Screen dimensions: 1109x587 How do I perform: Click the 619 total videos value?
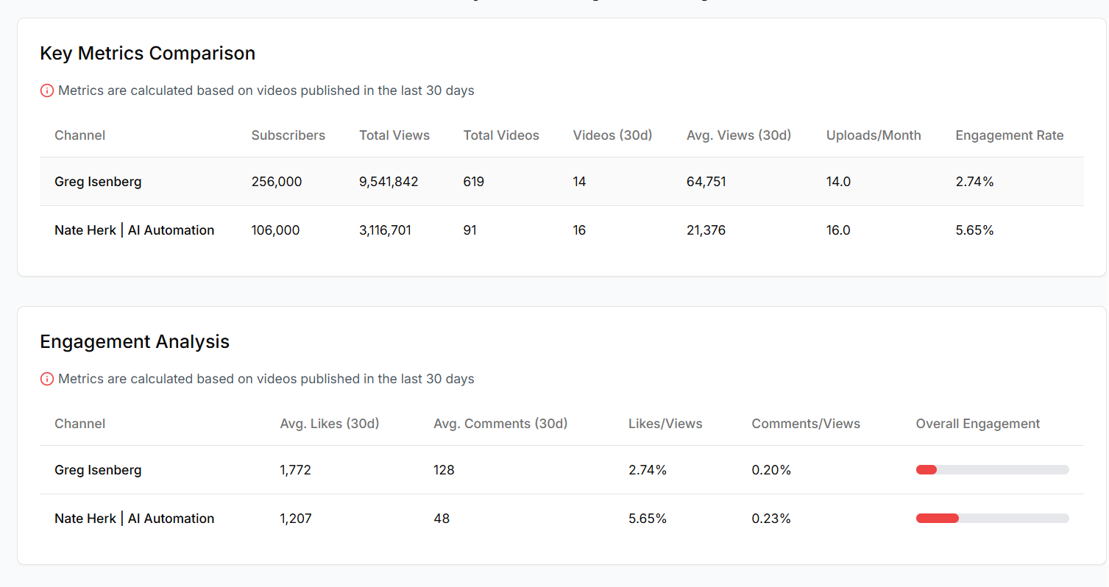pos(474,182)
